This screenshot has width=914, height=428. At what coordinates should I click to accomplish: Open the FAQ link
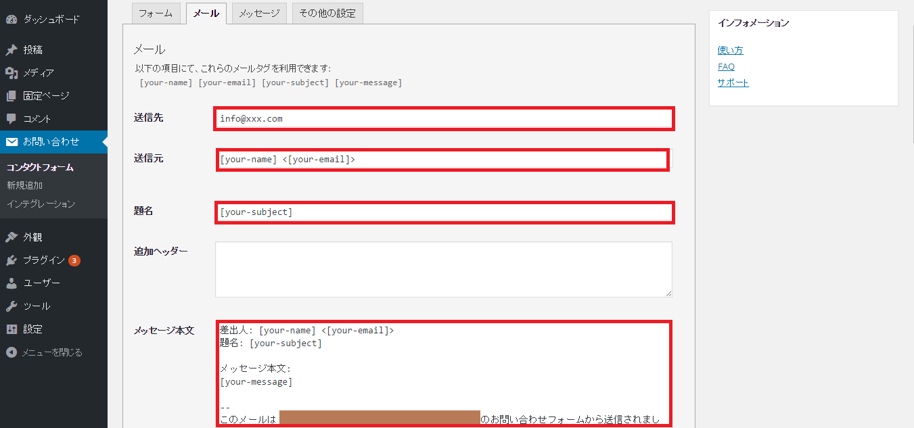726,66
